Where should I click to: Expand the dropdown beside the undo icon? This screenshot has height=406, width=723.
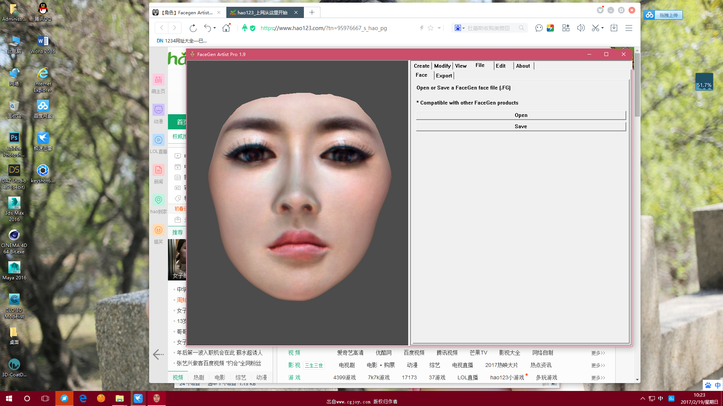coord(215,28)
